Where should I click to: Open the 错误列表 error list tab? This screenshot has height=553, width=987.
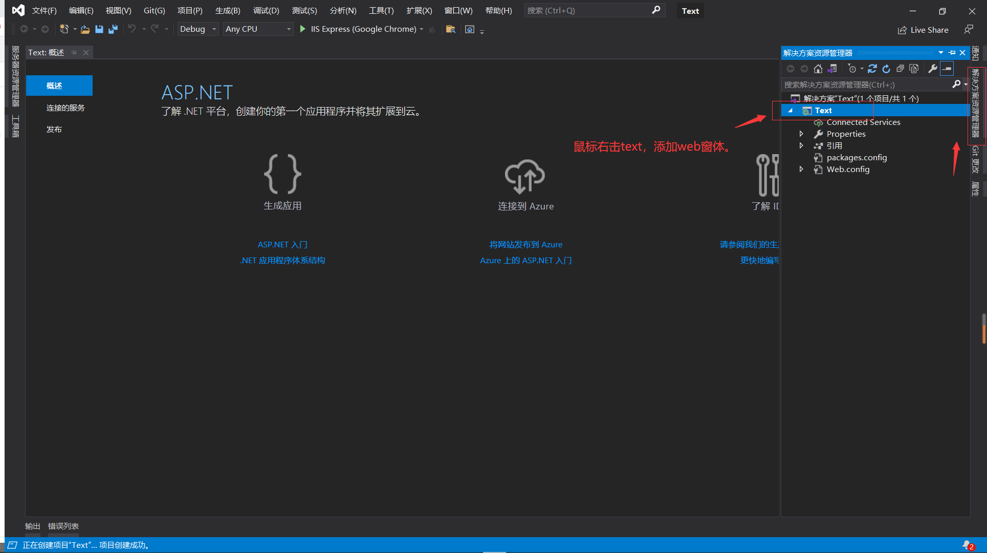click(x=63, y=526)
